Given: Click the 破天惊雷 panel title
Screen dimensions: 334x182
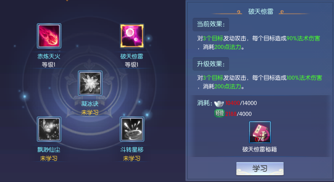Looking at the screenshot, I should [261, 12].
